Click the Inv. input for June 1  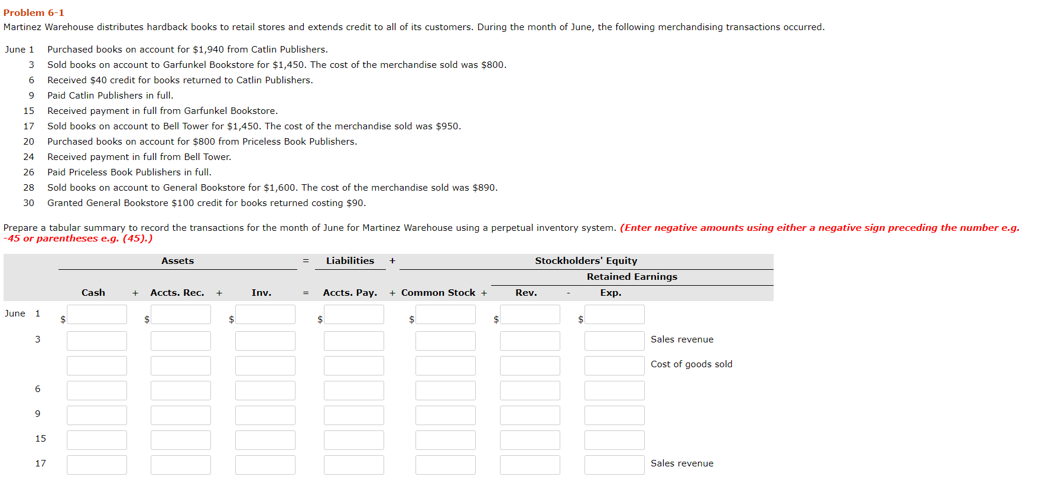pos(265,314)
